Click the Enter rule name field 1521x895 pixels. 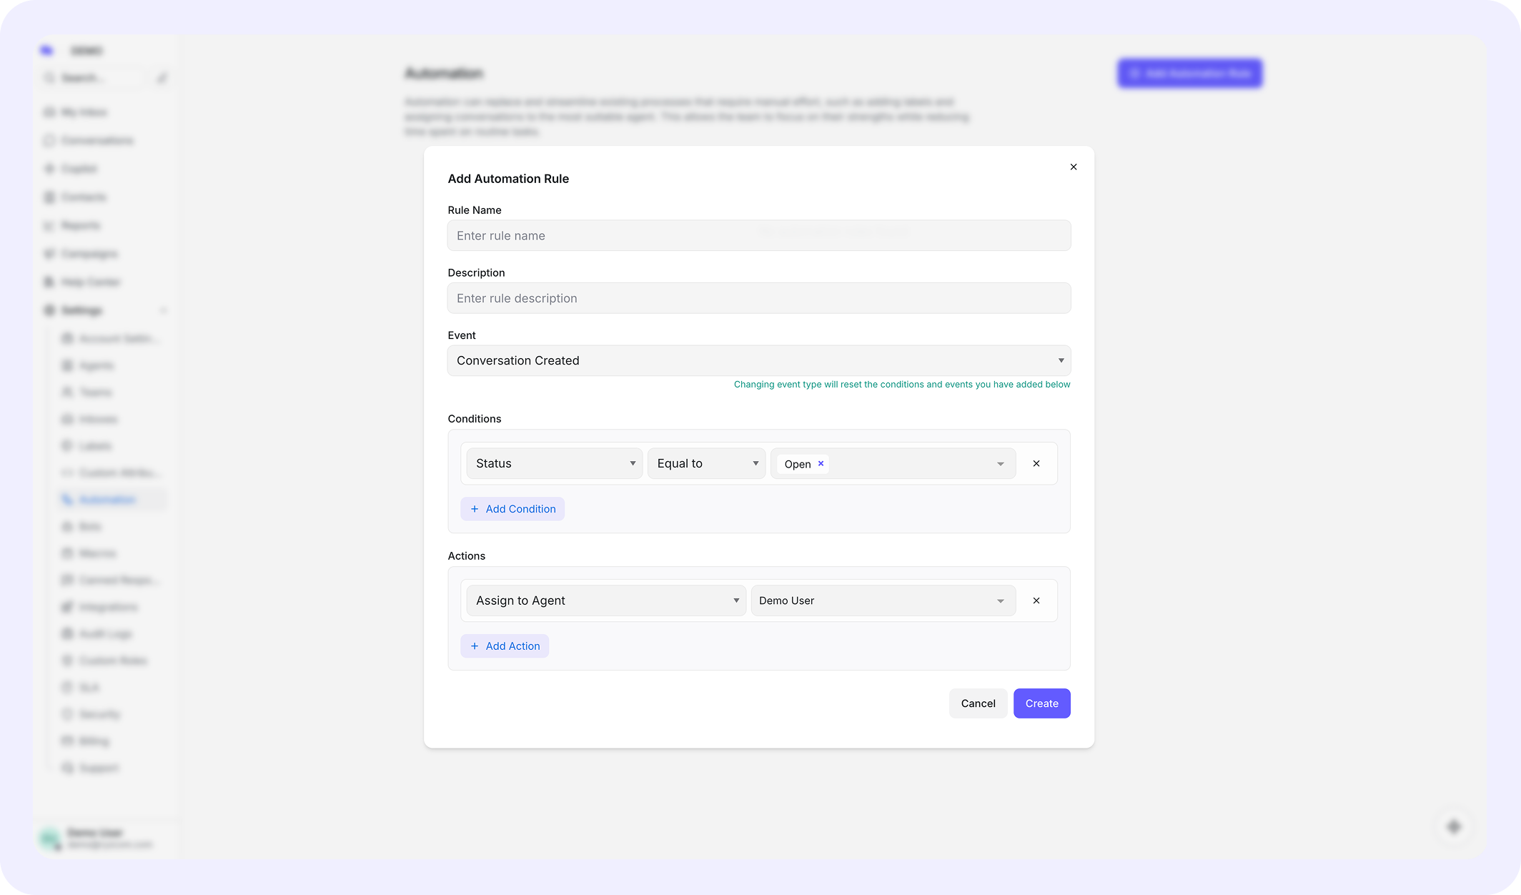[758, 235]
